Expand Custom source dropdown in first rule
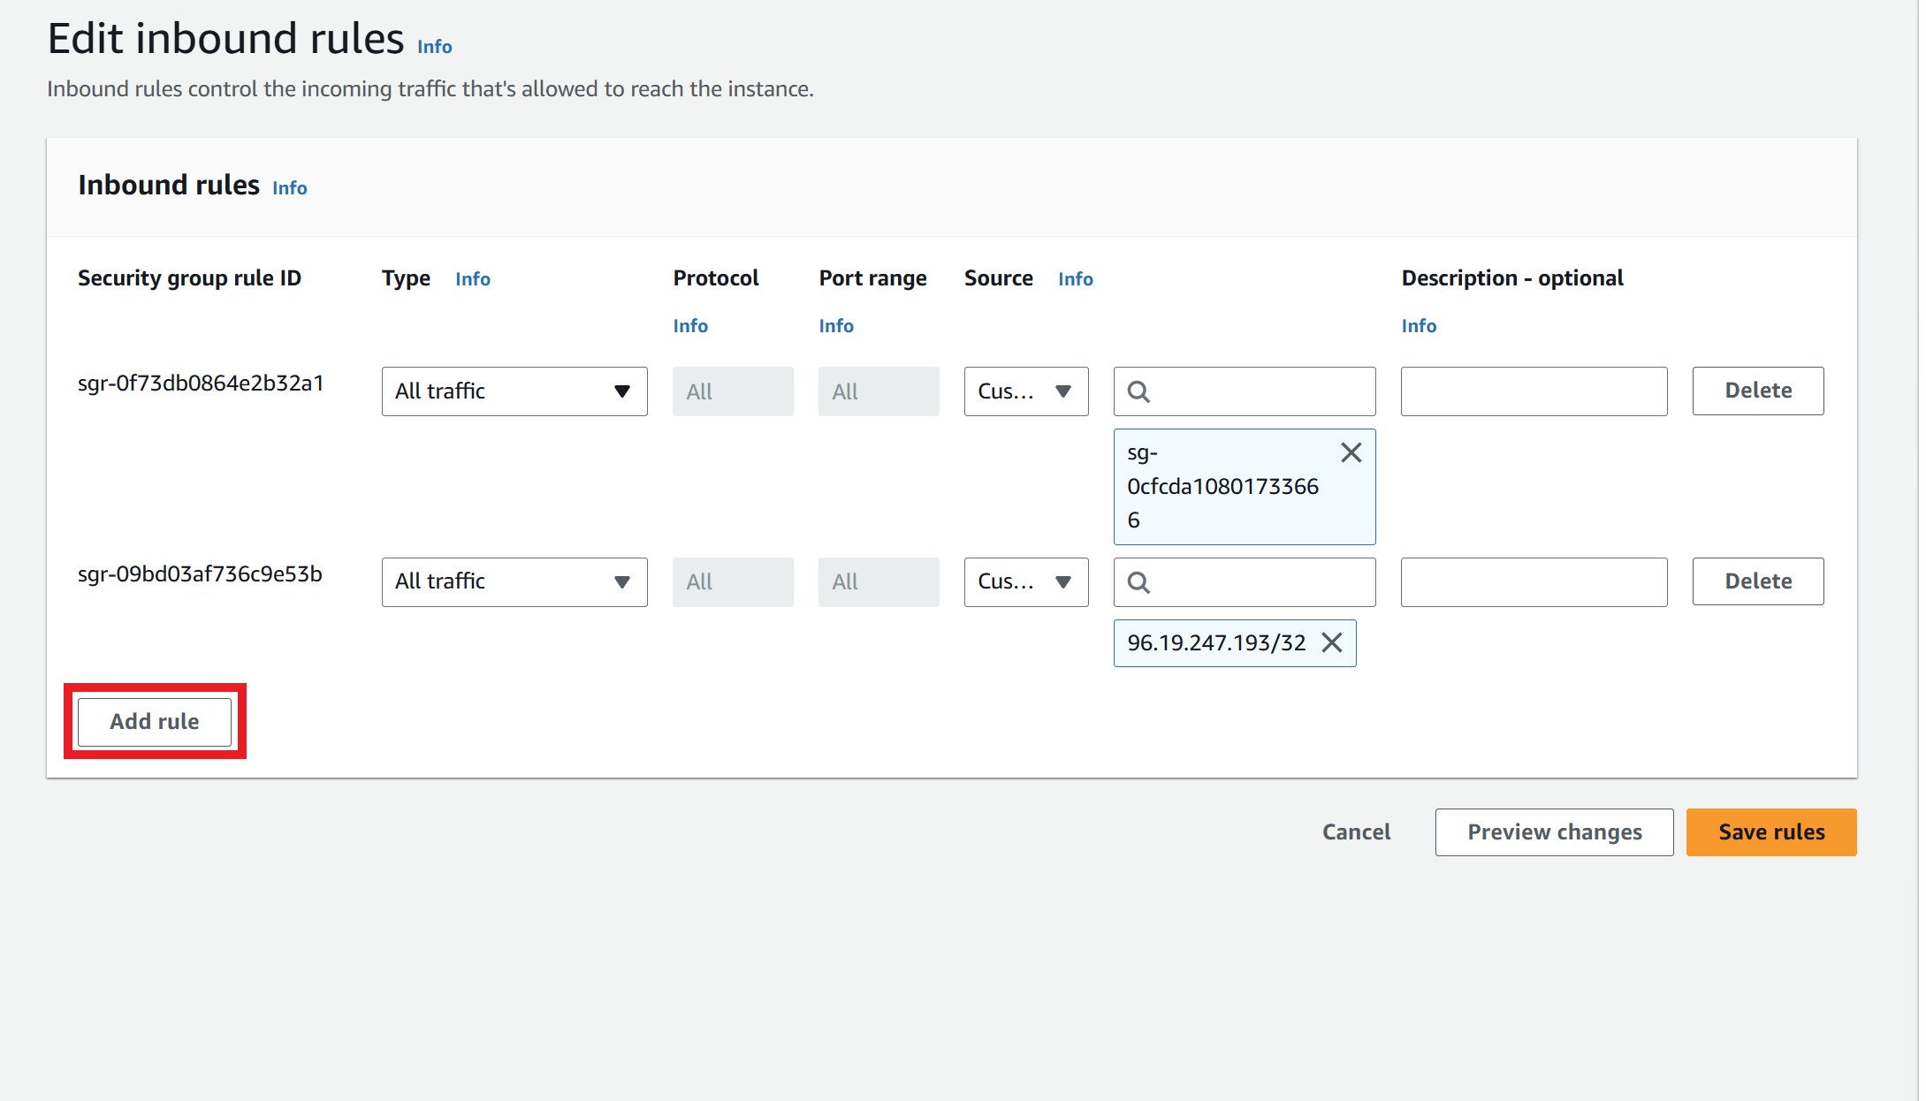This screenshot has height=1101, width=1926. (x=1025, y=391)
